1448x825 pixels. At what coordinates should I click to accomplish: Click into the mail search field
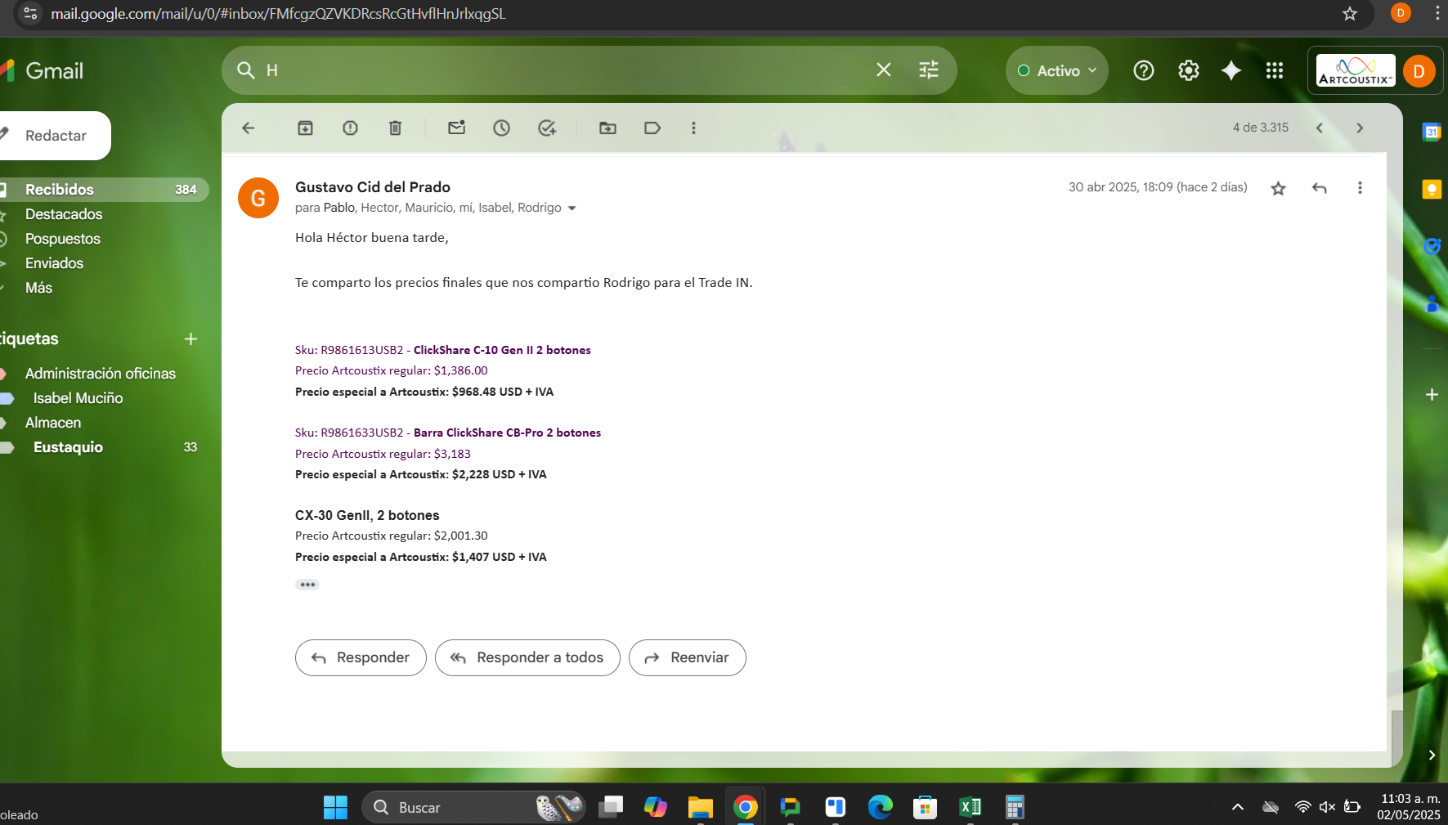[564, 70]
